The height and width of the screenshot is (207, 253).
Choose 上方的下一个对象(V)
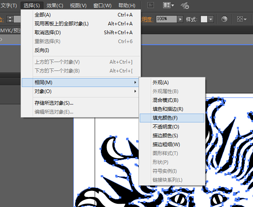pos(81,62)
